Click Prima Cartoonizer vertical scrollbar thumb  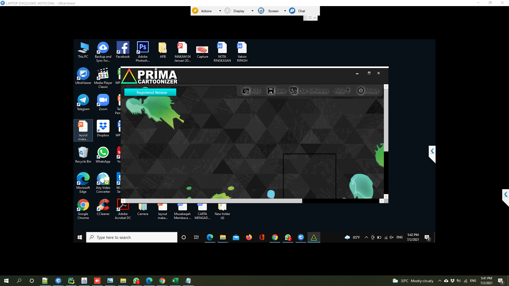coord(386,120)
